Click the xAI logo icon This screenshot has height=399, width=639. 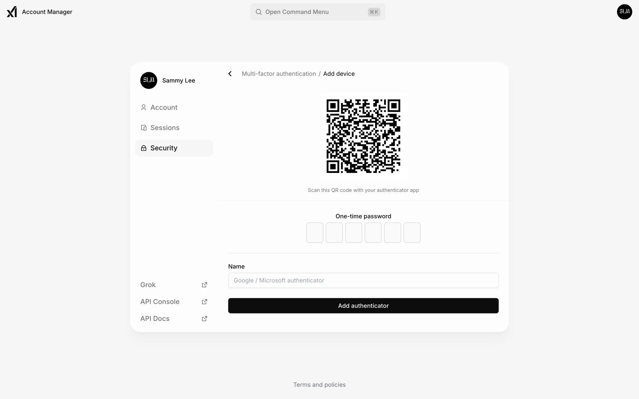coord(12,12)
